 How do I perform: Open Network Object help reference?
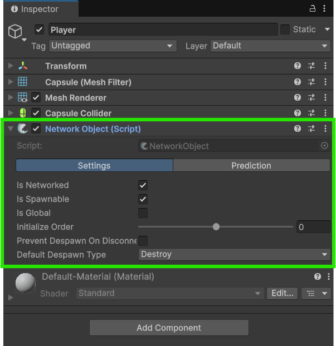298,128
